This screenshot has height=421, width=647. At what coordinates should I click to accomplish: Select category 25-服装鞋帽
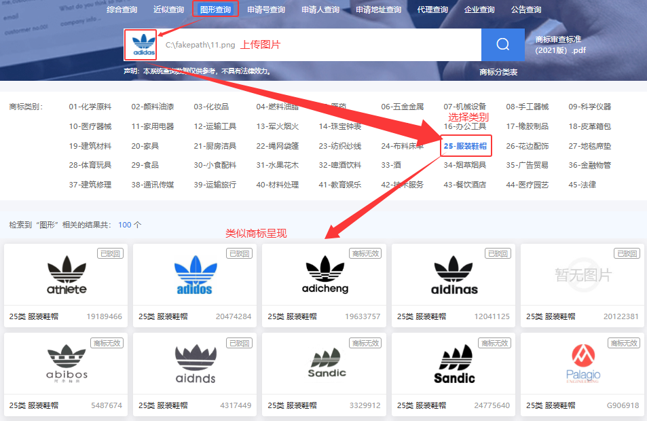(x=465, y=146)
